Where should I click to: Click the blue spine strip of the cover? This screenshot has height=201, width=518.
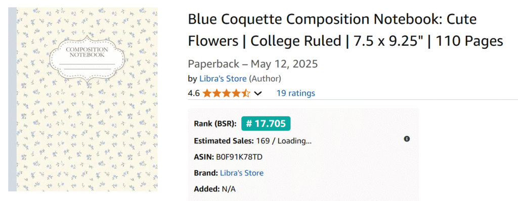[x=13, y=99]
